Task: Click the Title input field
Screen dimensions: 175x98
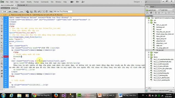Action: click(63, 11)
